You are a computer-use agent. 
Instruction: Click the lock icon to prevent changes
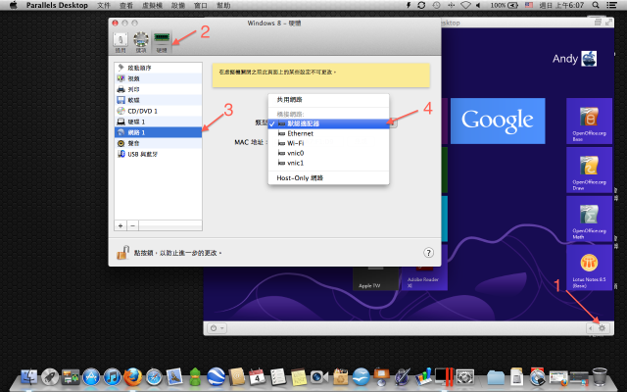point(122,253)
